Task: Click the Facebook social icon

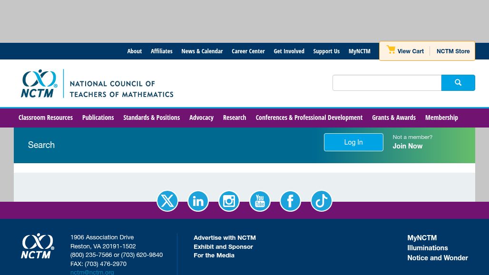Action: (290, 201)
